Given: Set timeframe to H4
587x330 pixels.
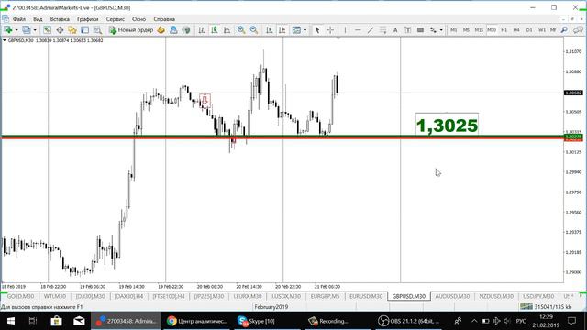Looking at the screenshot, I should [516, 30].
